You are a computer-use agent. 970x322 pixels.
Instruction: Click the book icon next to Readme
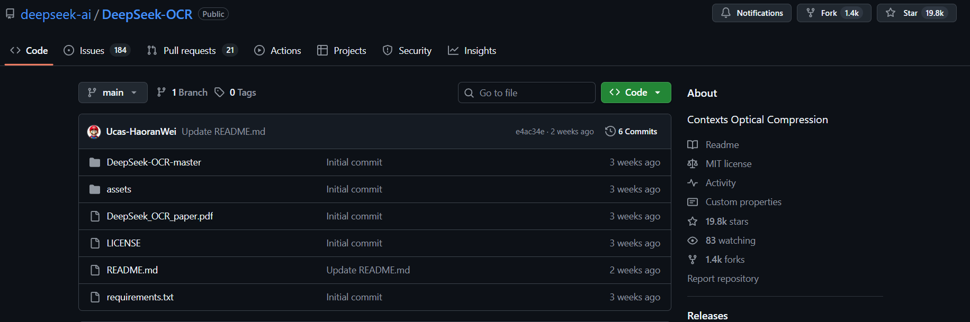pos(693,145)
